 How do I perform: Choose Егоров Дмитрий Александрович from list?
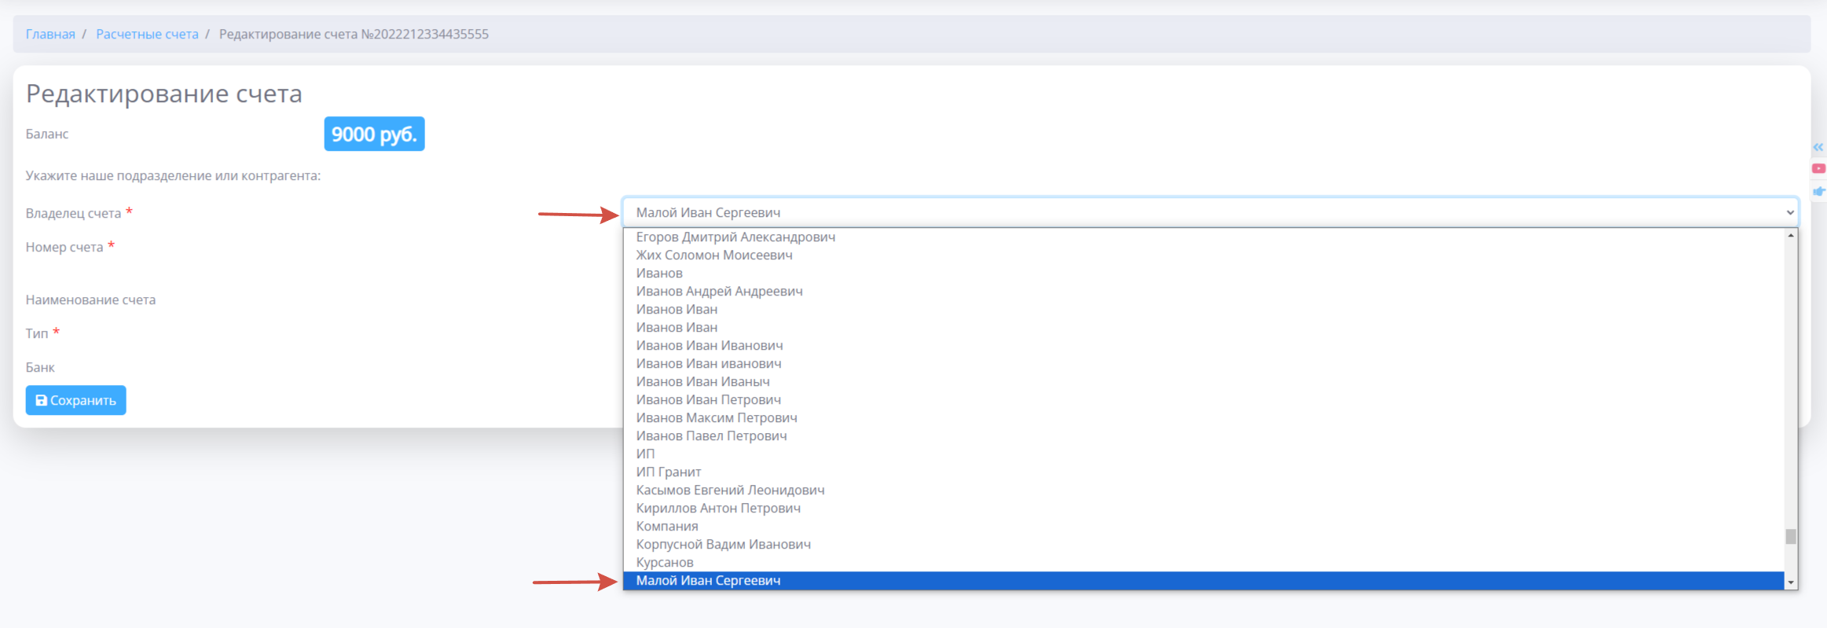tap(736, 237)
